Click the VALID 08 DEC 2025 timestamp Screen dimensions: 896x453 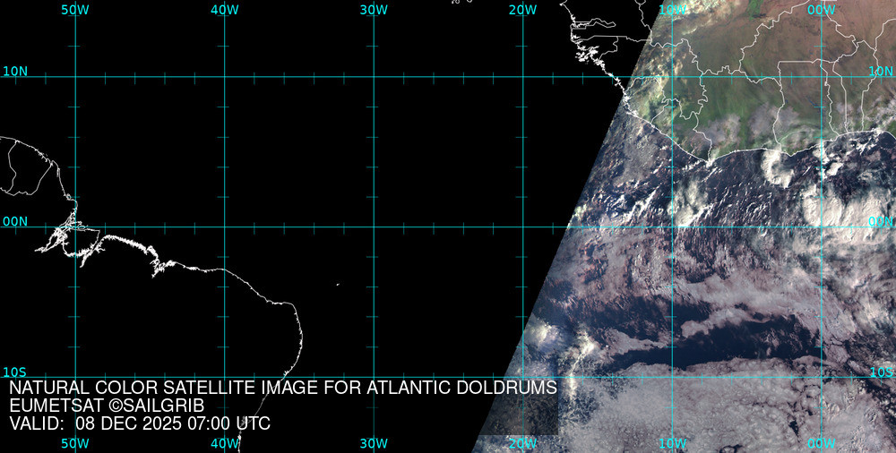coord(140,423)
